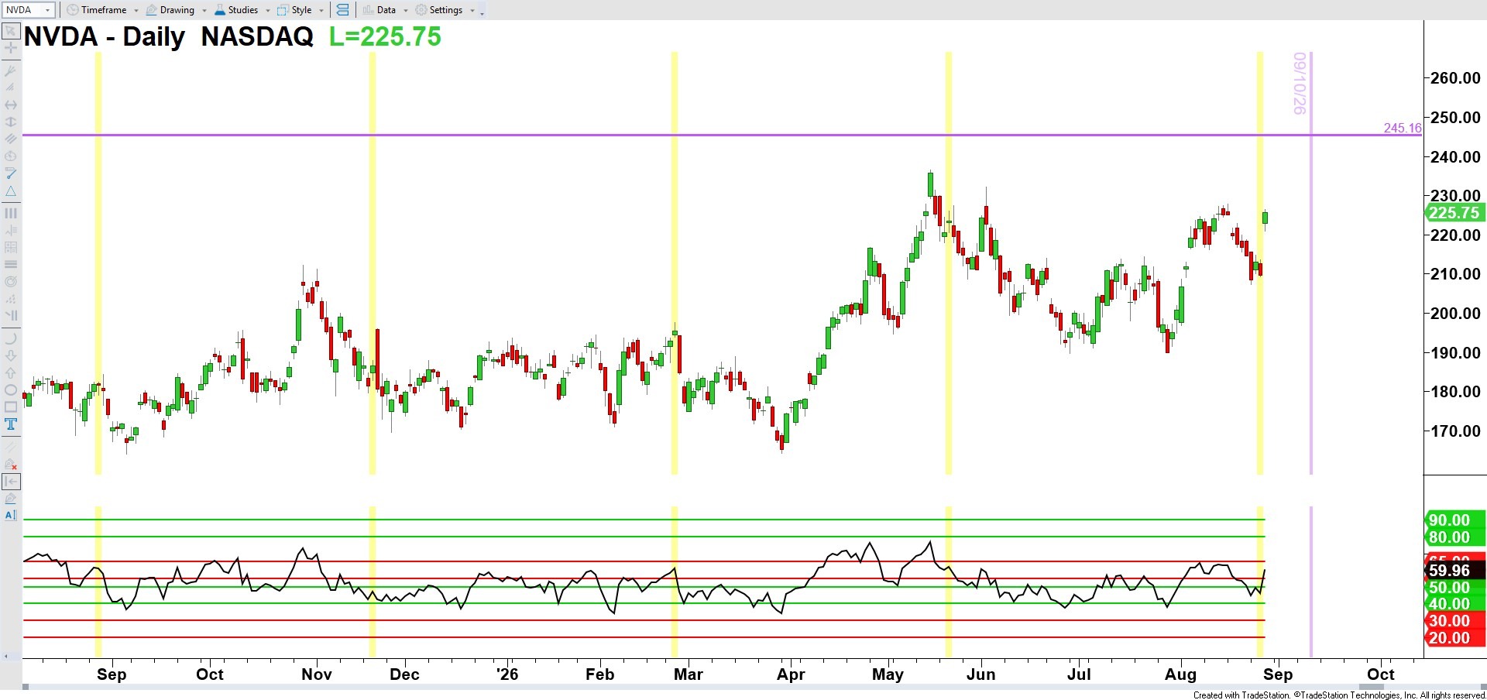Click the green 225.75 price marker on the axis
The height and width of the screenshot is (700, 1487).
(x=1454, y=213)
